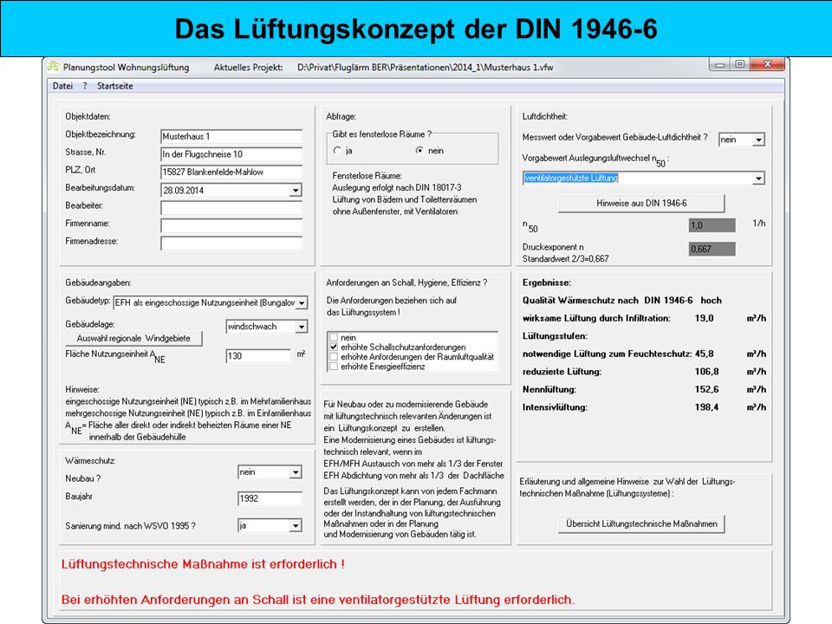Minimize the Planungstool window

[719, 65]
